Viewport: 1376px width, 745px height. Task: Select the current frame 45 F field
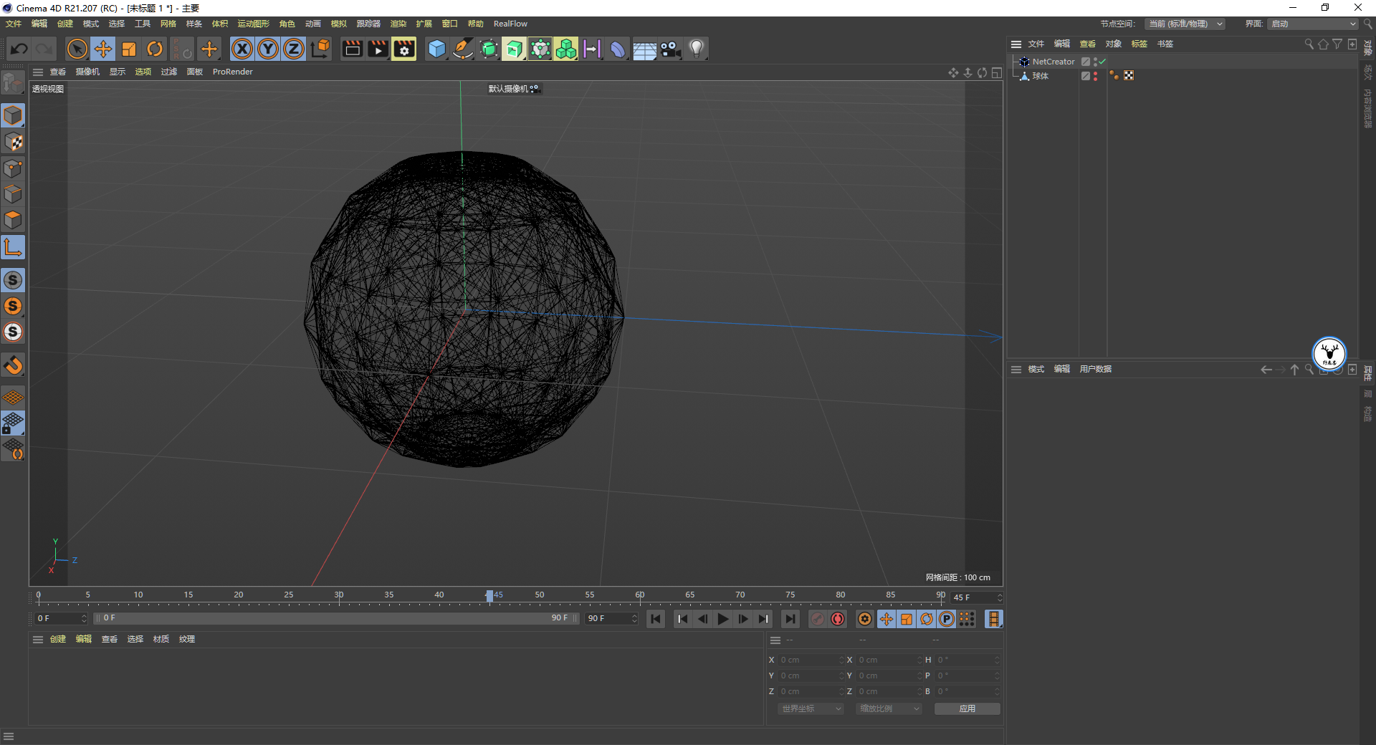click(x=977, y=597)
